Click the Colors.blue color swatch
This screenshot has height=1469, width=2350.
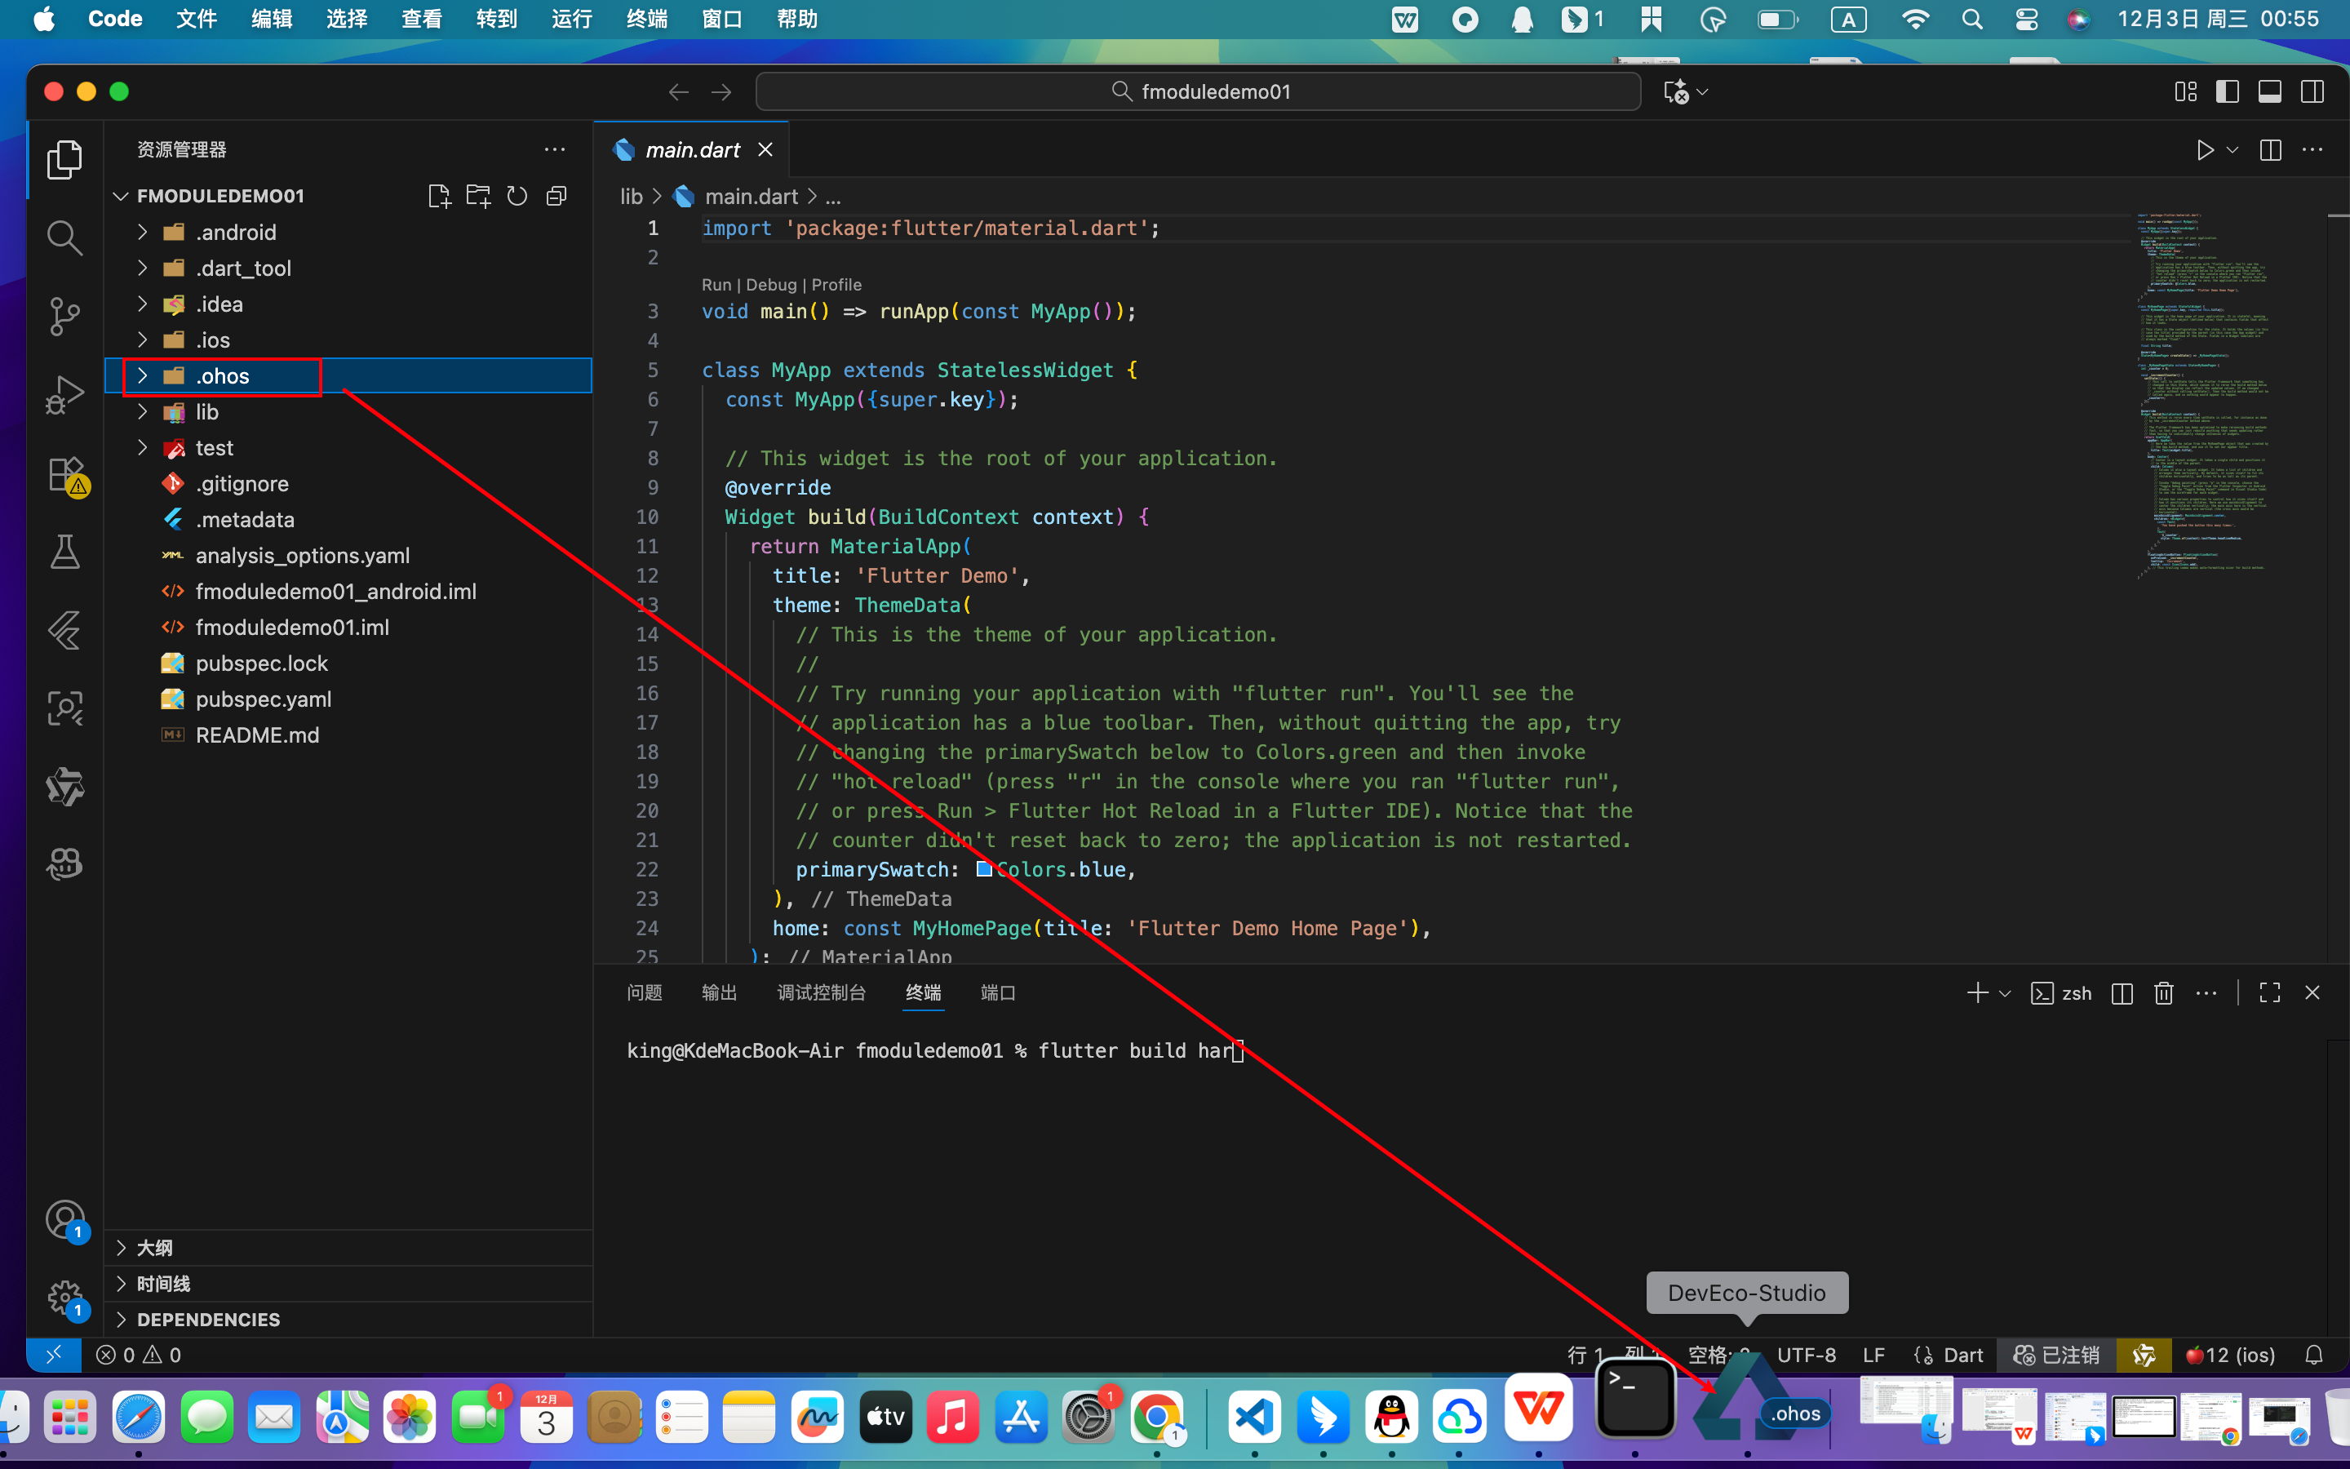click(984, 868)
